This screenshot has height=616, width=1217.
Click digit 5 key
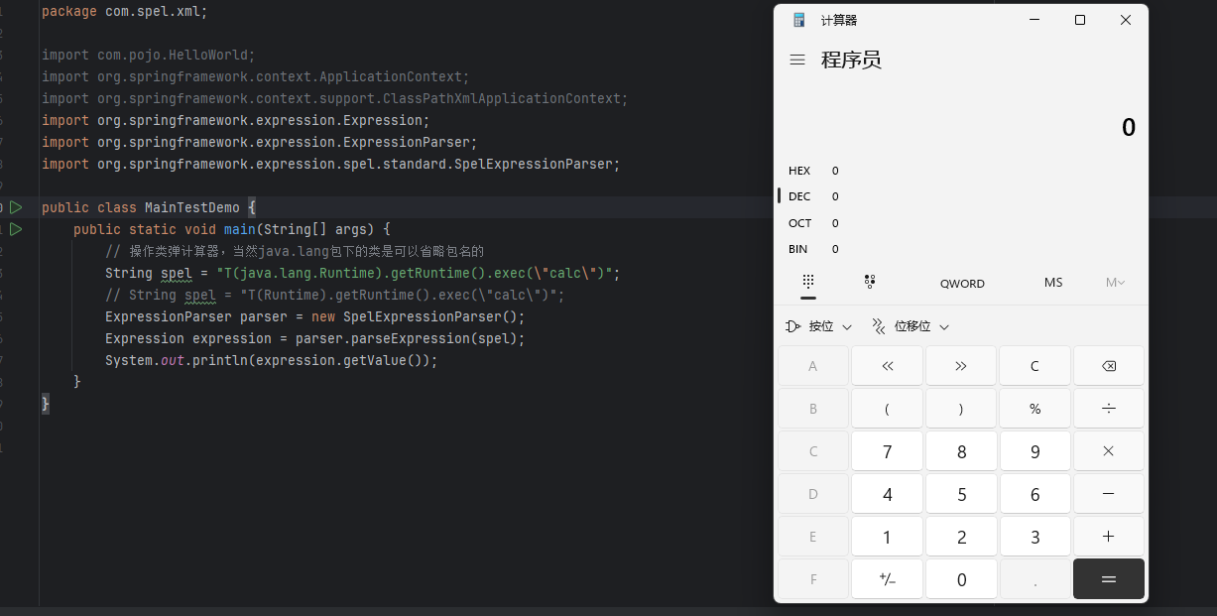click(961, 494)
